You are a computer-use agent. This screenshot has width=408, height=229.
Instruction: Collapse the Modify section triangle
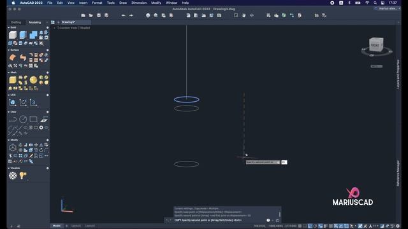tap(8, 140)
